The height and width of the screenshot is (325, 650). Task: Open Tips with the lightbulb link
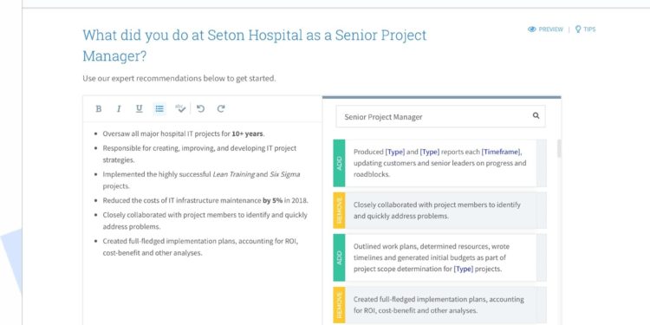point(585,29)
